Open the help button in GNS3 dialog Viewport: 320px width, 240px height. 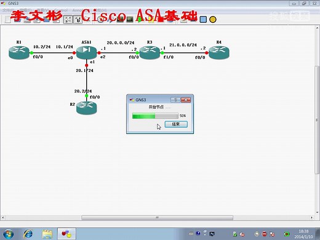click(175, 100)
